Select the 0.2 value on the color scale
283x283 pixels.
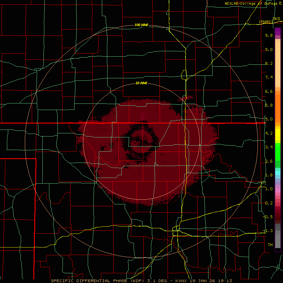[269, 203]
